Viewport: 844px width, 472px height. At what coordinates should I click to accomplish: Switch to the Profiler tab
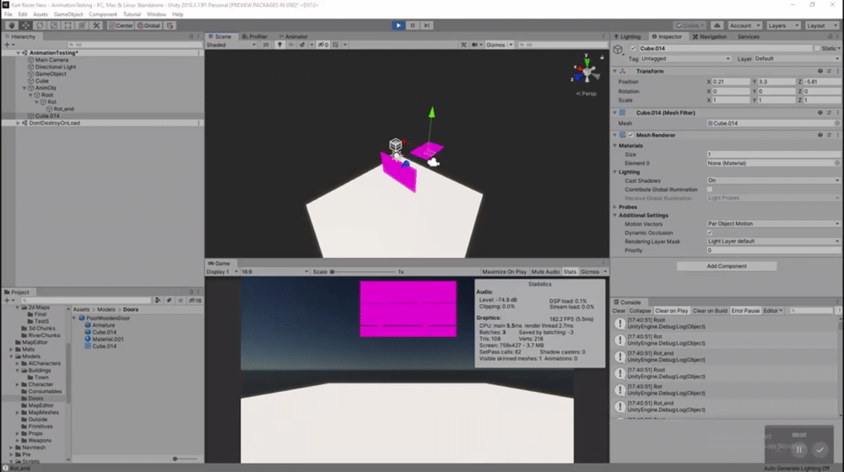(x=255, y=36)
